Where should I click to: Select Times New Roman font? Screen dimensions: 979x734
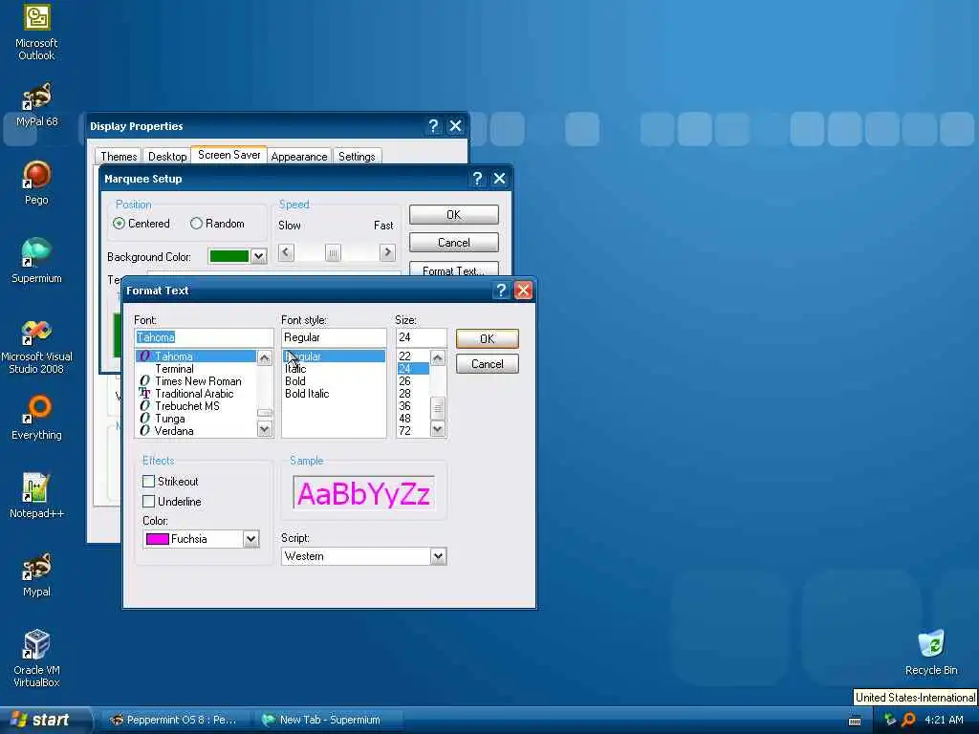[198, 381]
